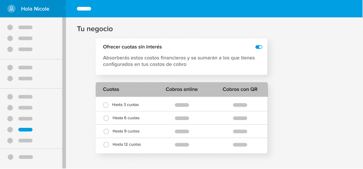363x169 pixels.
Task: Click the Cobros con QR value for Hasta 6 cuotas
Action: 240,118
